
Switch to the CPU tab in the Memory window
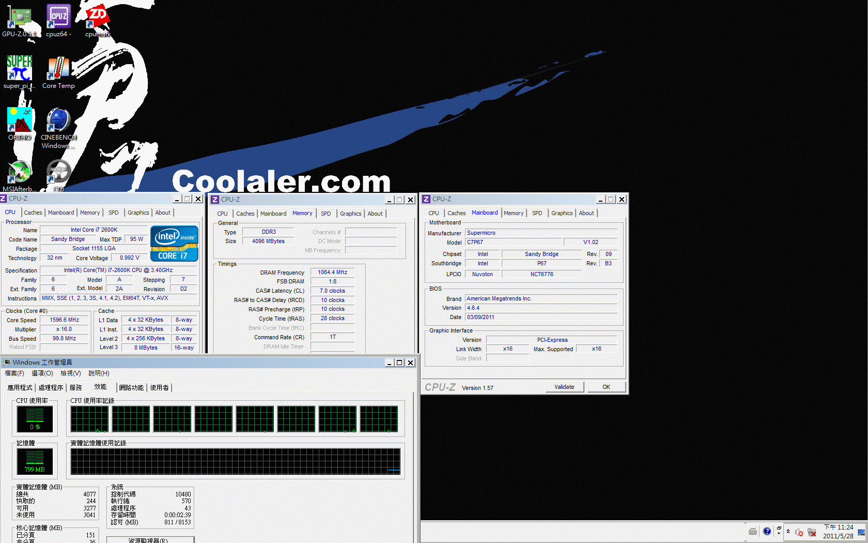(x=222, y=214)
